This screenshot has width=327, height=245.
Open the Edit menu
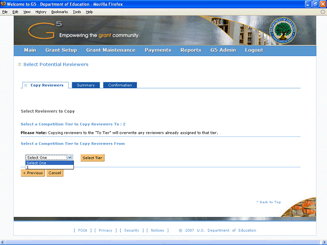(15, 12)
